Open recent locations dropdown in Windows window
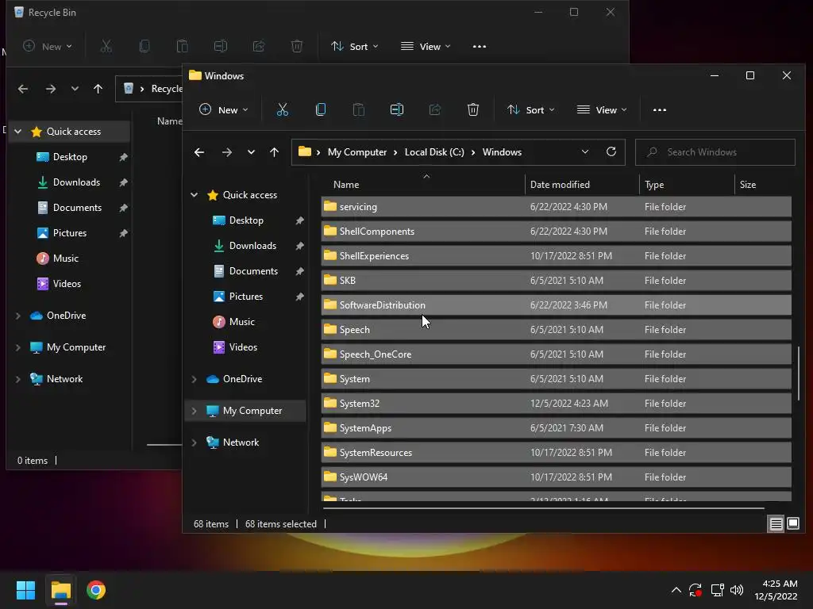 pyautogui.click(x=251, y=152)
